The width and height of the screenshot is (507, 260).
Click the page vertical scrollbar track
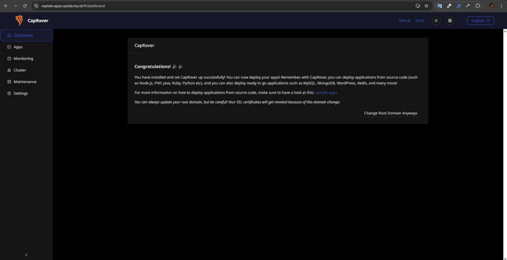(x=505, y=145)
